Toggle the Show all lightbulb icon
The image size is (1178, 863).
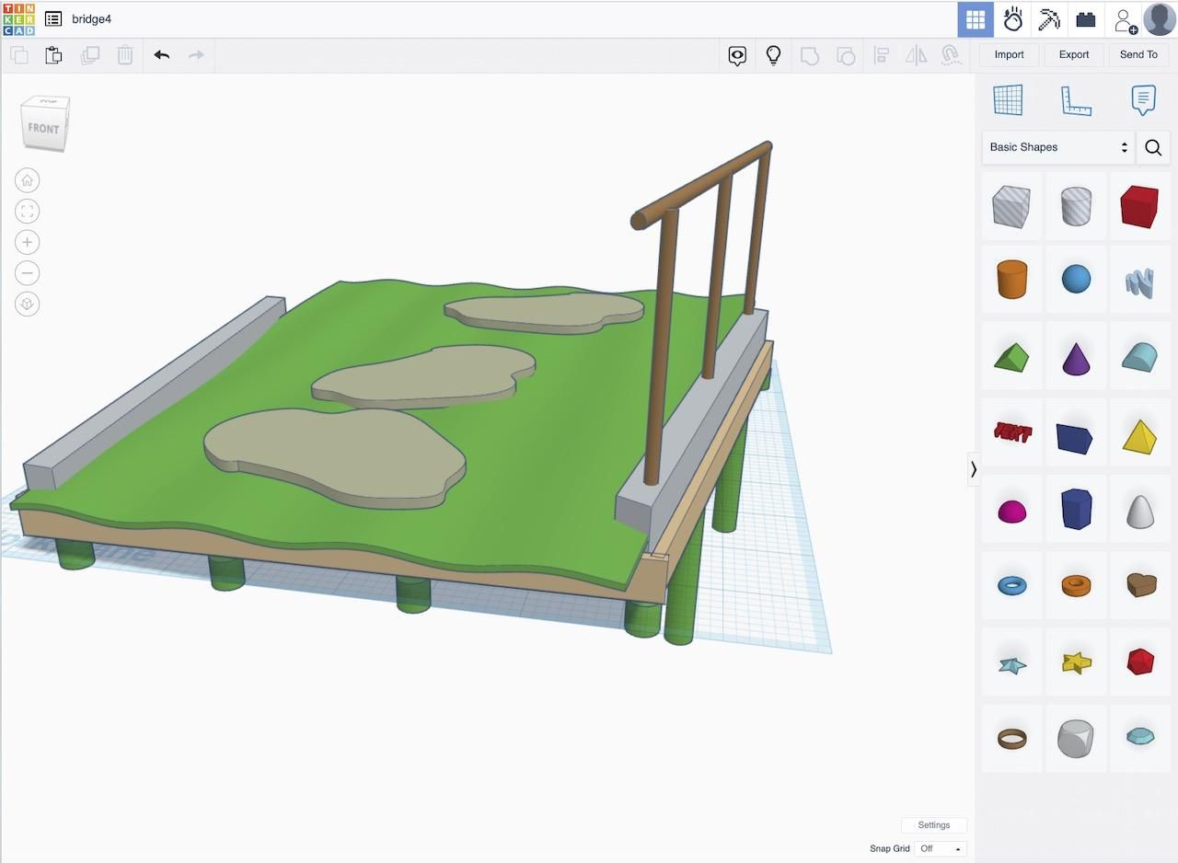pyautogui.click(x=774, y=55)
